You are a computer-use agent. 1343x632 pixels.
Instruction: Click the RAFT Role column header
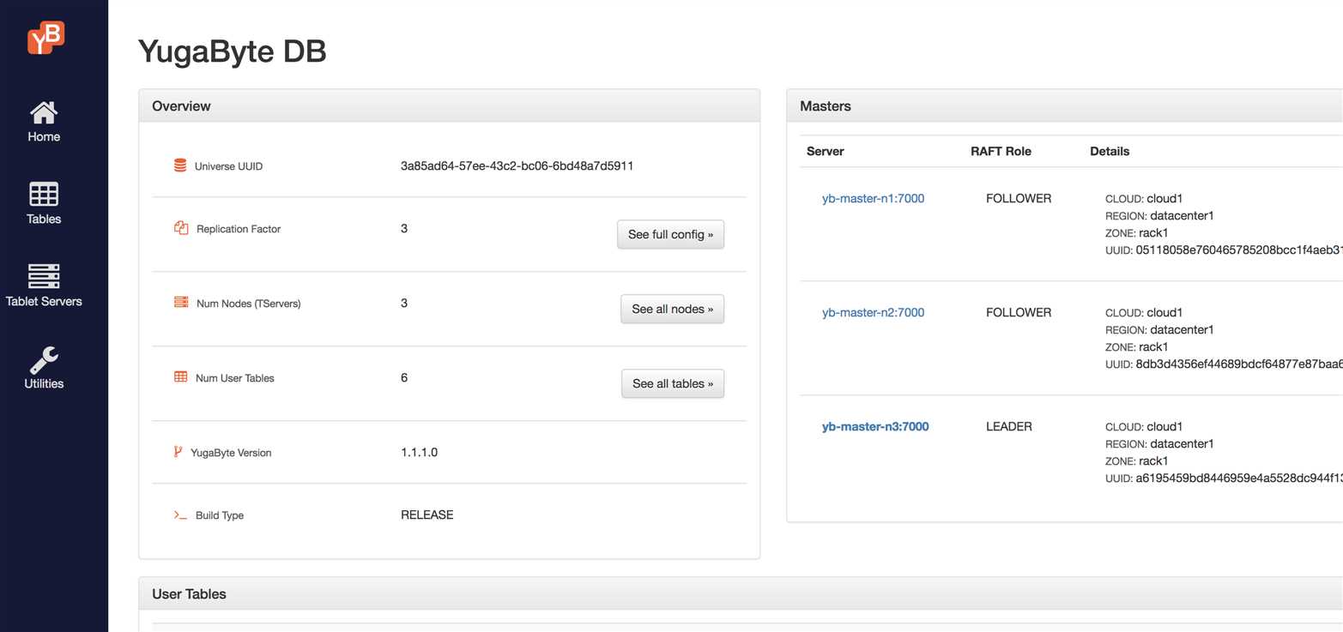1001,151
